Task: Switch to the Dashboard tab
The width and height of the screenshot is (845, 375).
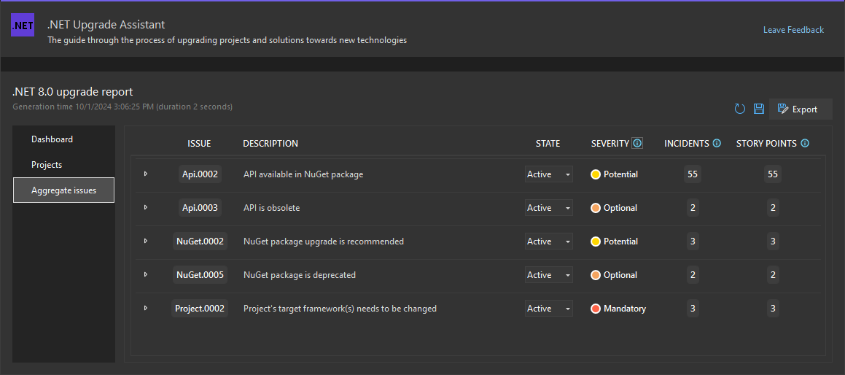Action: tap(52, 139)
